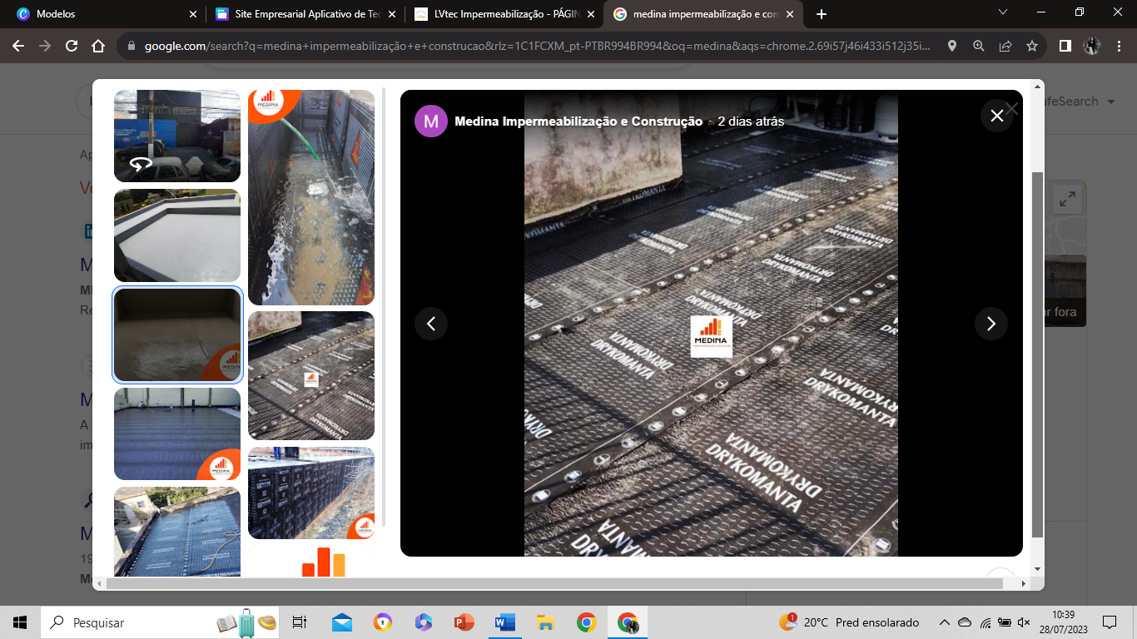Reload the current page

72,46
